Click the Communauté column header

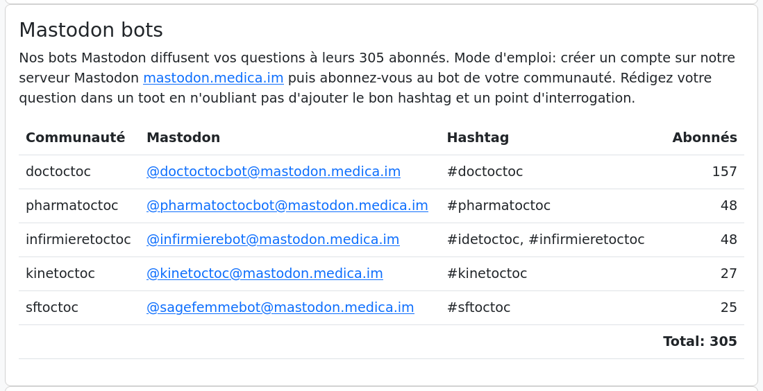pyautogui.click(x=75, y=137)
